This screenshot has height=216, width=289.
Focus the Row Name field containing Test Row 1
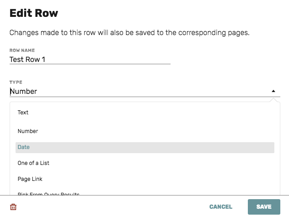pyautogui.click(x=90, y=60)
